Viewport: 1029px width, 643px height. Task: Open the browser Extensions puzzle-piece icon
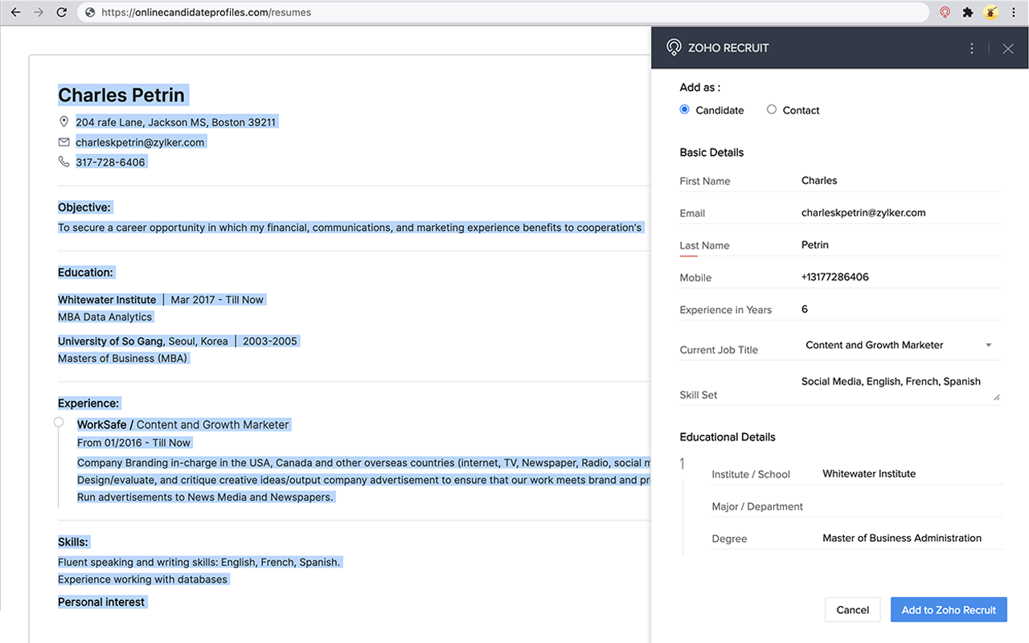point(967,12)
